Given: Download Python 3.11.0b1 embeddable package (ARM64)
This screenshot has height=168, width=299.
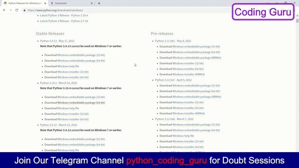Looking at the screenshot, I should (197, 58).
